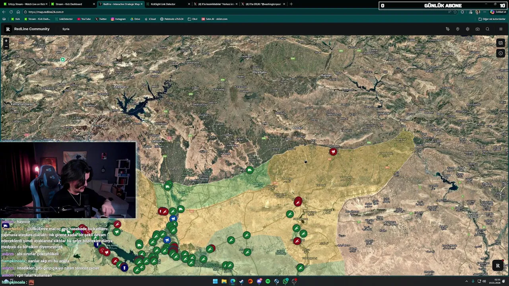Viewport: 509px width, 286px height.
Task: Open the Drive bookmark
Action: tap(135, 19)
